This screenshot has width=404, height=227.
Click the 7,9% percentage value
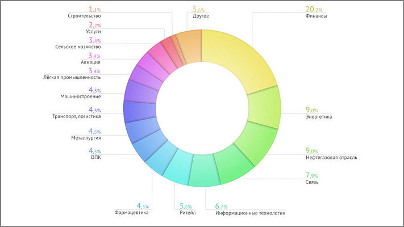pyautogui.click(x=312, y=175)
